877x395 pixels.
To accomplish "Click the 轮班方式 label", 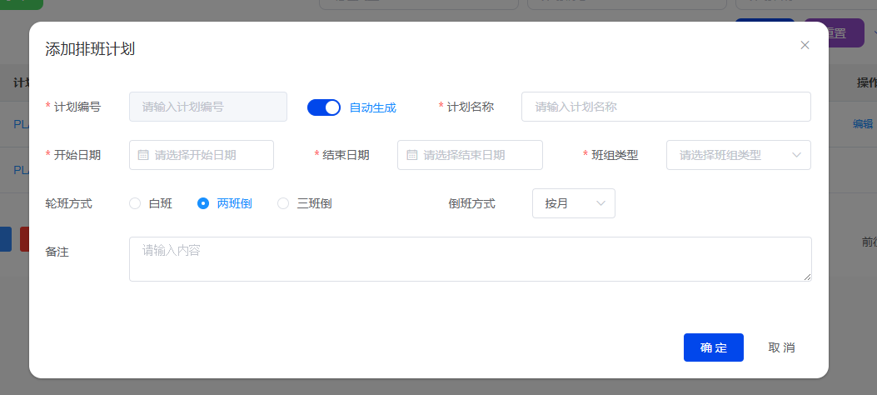I will (x=69, y=203).
